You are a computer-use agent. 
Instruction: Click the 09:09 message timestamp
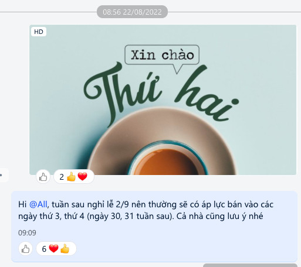[x=27, y=232]
